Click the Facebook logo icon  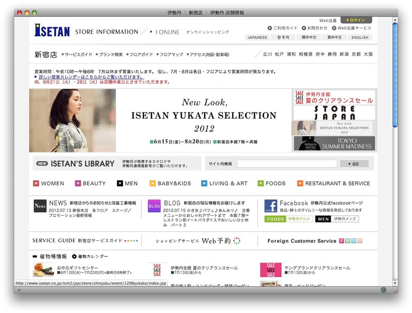point(271,206)
